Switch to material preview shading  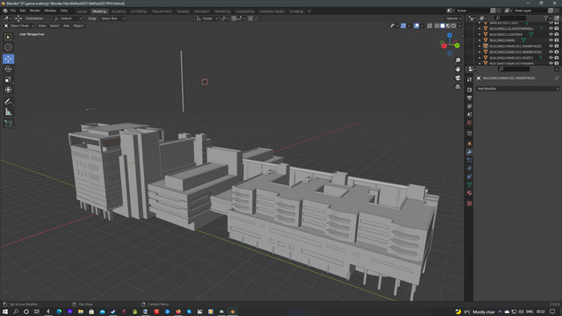(x=448, y=25)
